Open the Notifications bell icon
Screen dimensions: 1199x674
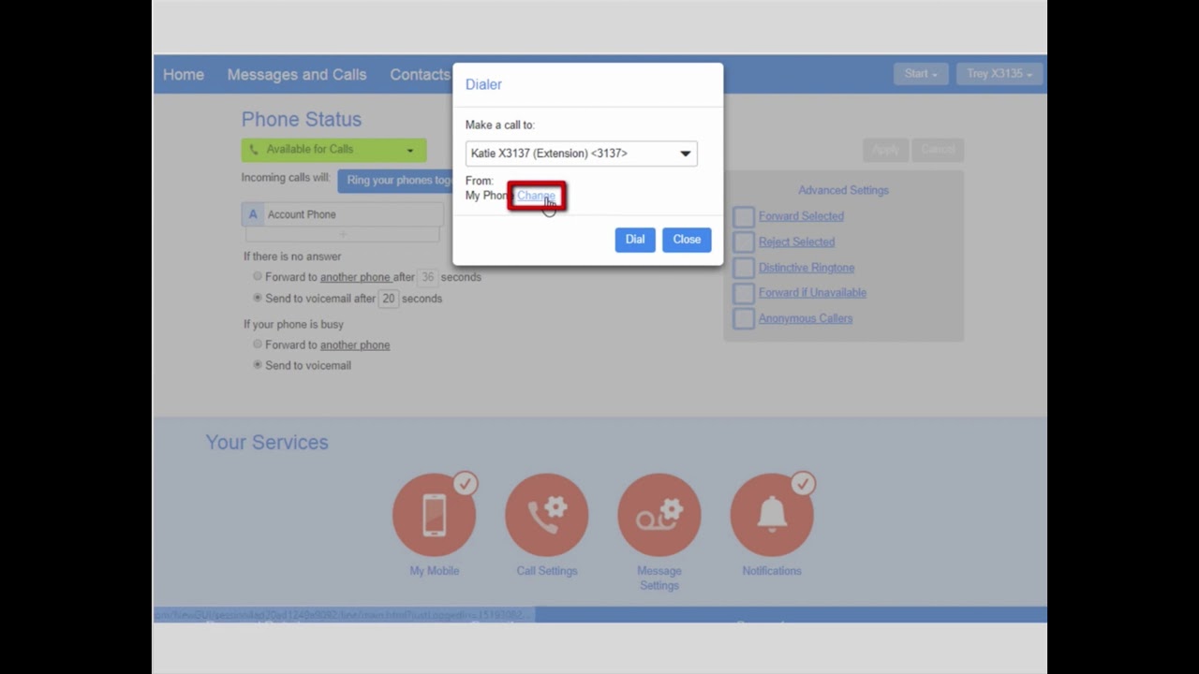(772, 515)
